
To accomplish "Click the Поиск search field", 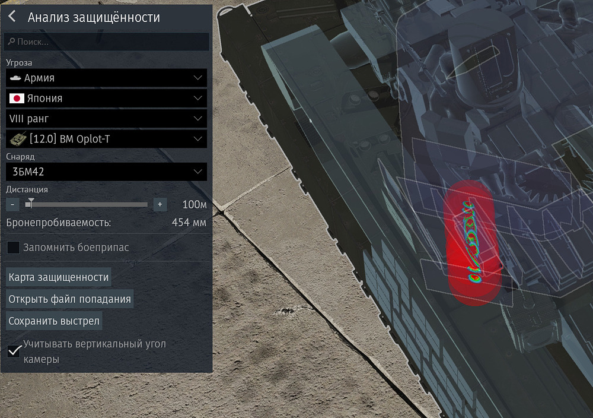I will (x=107, y=42).
